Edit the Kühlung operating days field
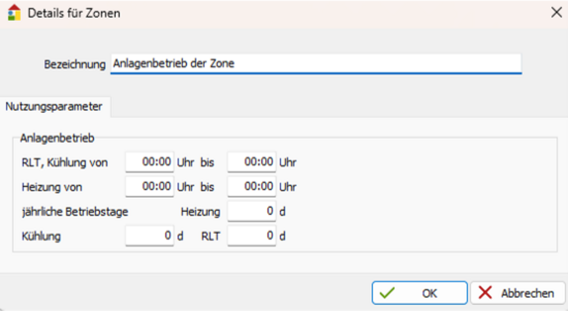568x311 pixels. coord(150,236)
